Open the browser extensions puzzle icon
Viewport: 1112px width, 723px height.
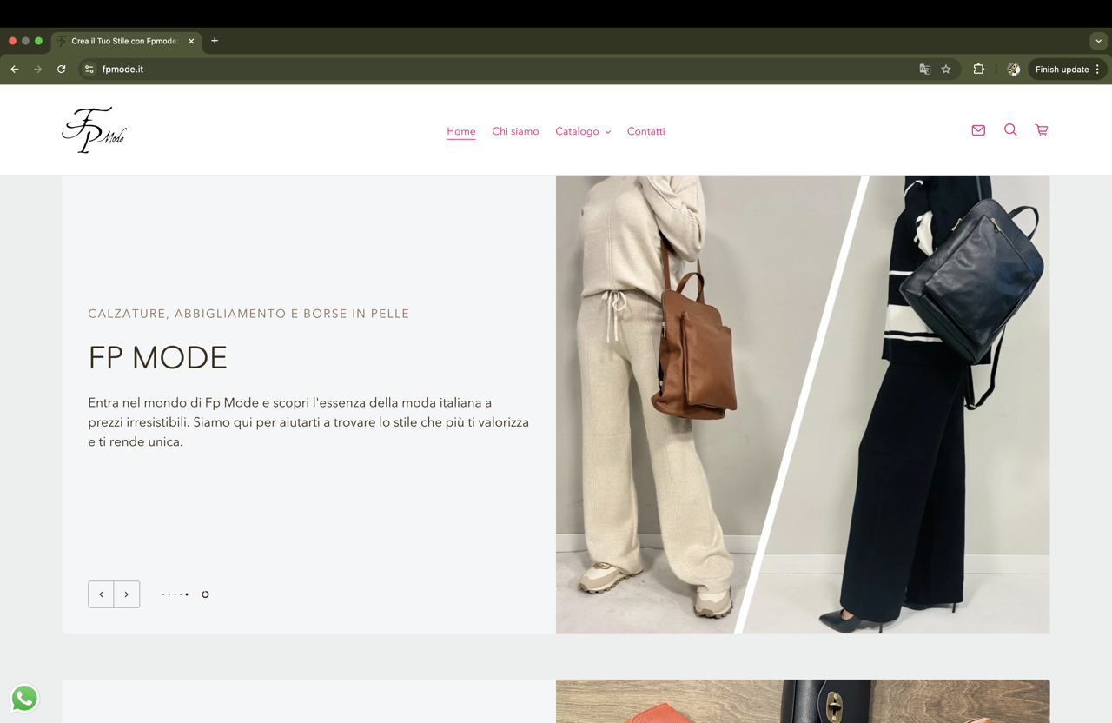pyautogui.click(x=978, y=70)
